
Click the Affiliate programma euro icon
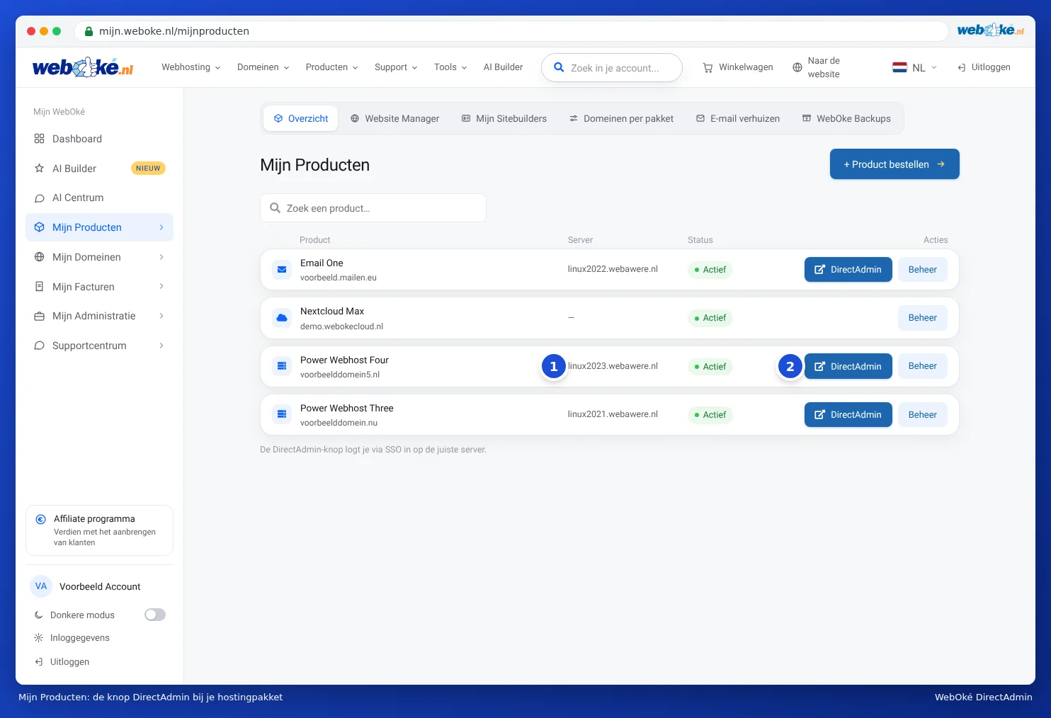click(x=41, y=519)
